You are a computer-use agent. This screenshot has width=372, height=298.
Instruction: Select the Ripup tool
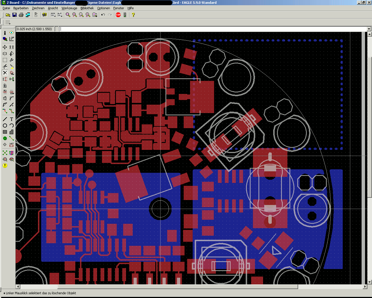(x=12, y=111)
